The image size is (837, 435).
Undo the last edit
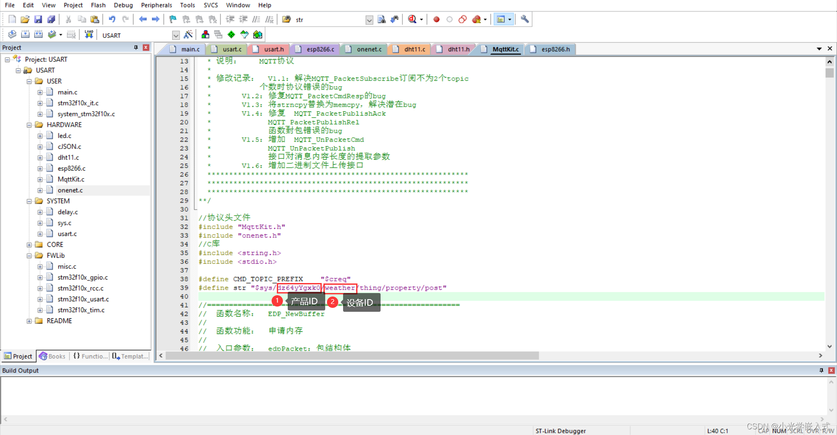click(x=112, y=19)
